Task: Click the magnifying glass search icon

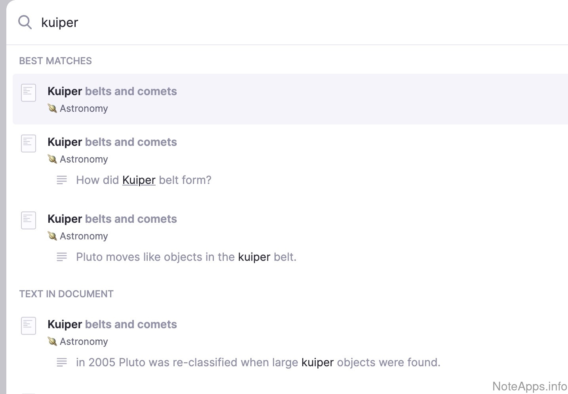Action: (25, 23)
